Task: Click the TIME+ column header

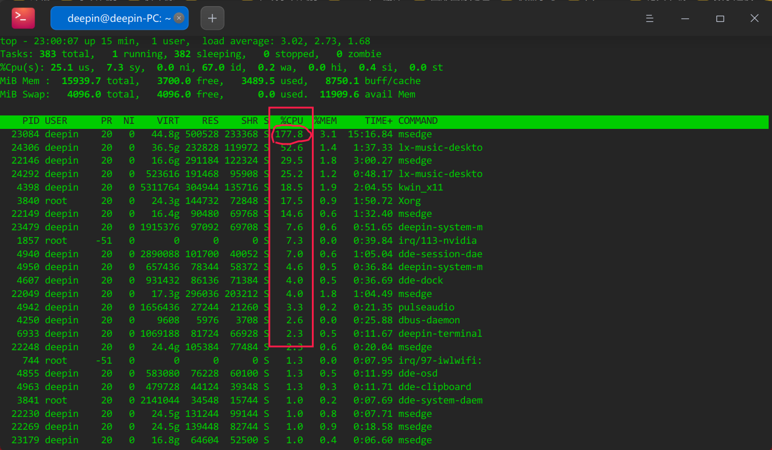Action: [x=379, y=121]
